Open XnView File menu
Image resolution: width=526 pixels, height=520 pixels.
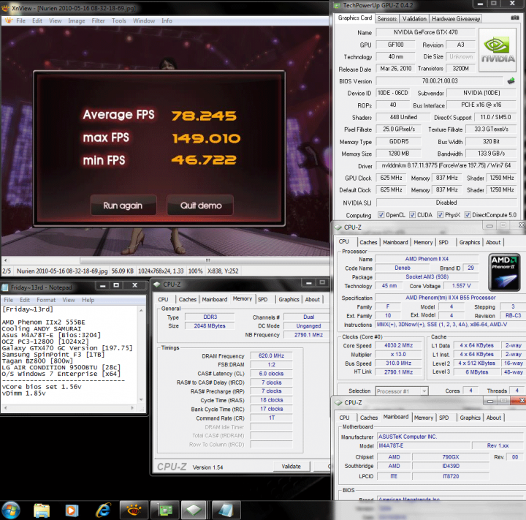[20, 20]
